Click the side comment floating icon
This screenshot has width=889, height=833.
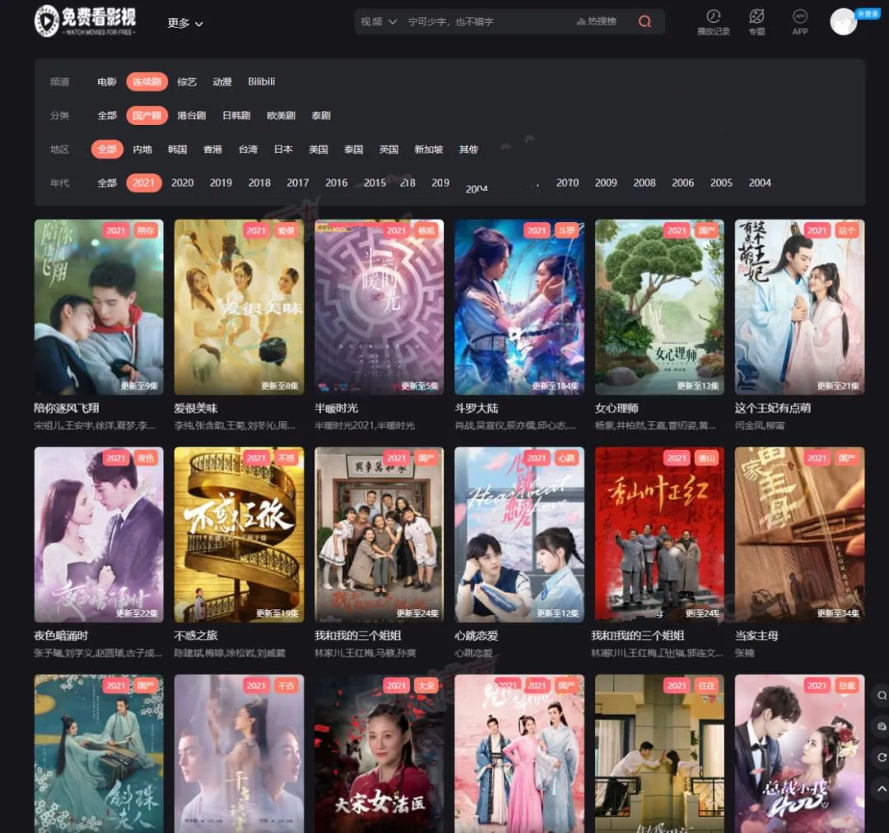pos(882,726)
